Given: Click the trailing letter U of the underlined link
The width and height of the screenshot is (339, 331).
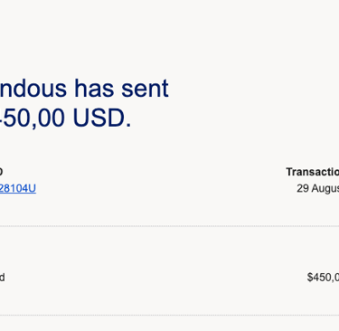Looking at the screenshot, I should tap(33, 188).
